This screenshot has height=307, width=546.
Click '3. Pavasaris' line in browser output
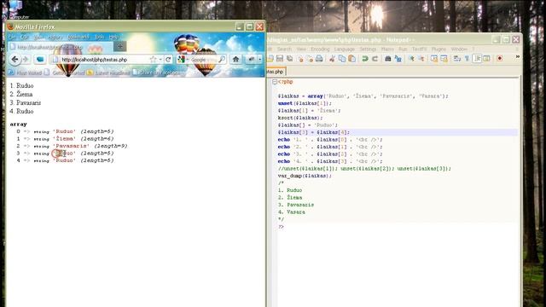26,102
